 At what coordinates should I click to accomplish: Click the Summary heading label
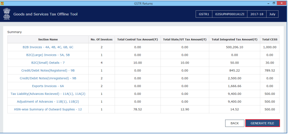pos(14,32)
